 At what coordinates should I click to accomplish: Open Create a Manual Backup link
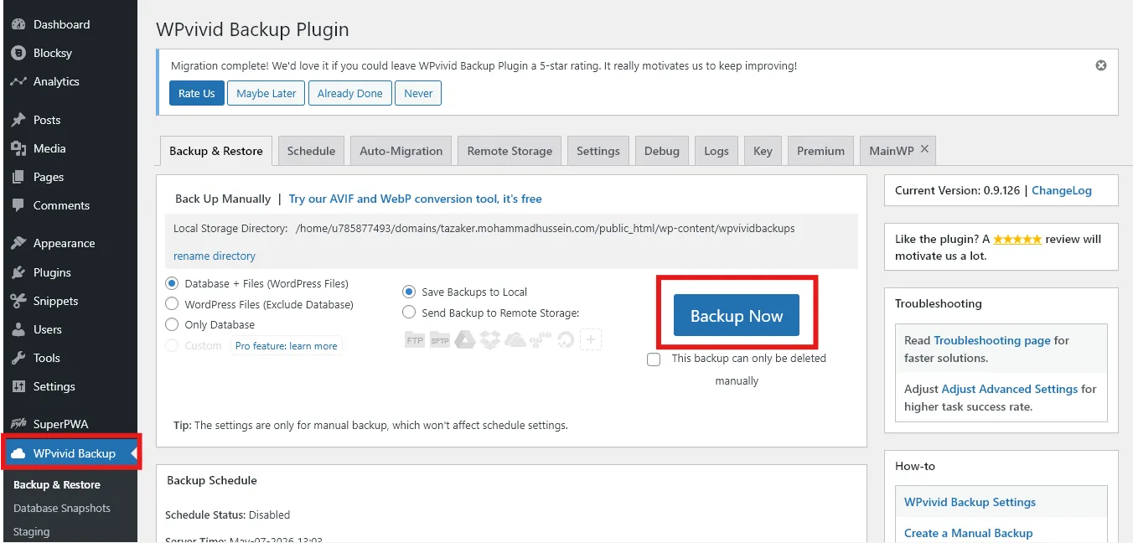click(x=969, y=533)
